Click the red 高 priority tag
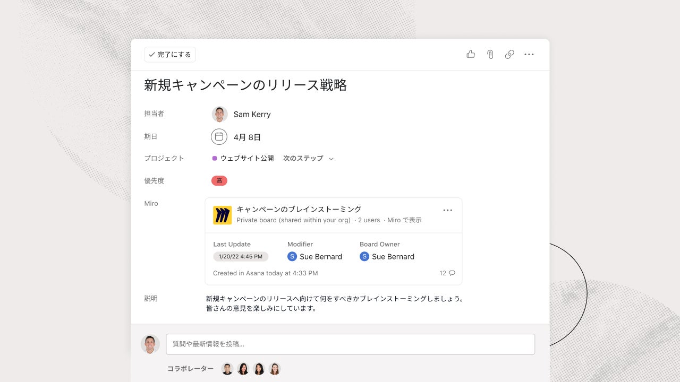 click(219, 181)
